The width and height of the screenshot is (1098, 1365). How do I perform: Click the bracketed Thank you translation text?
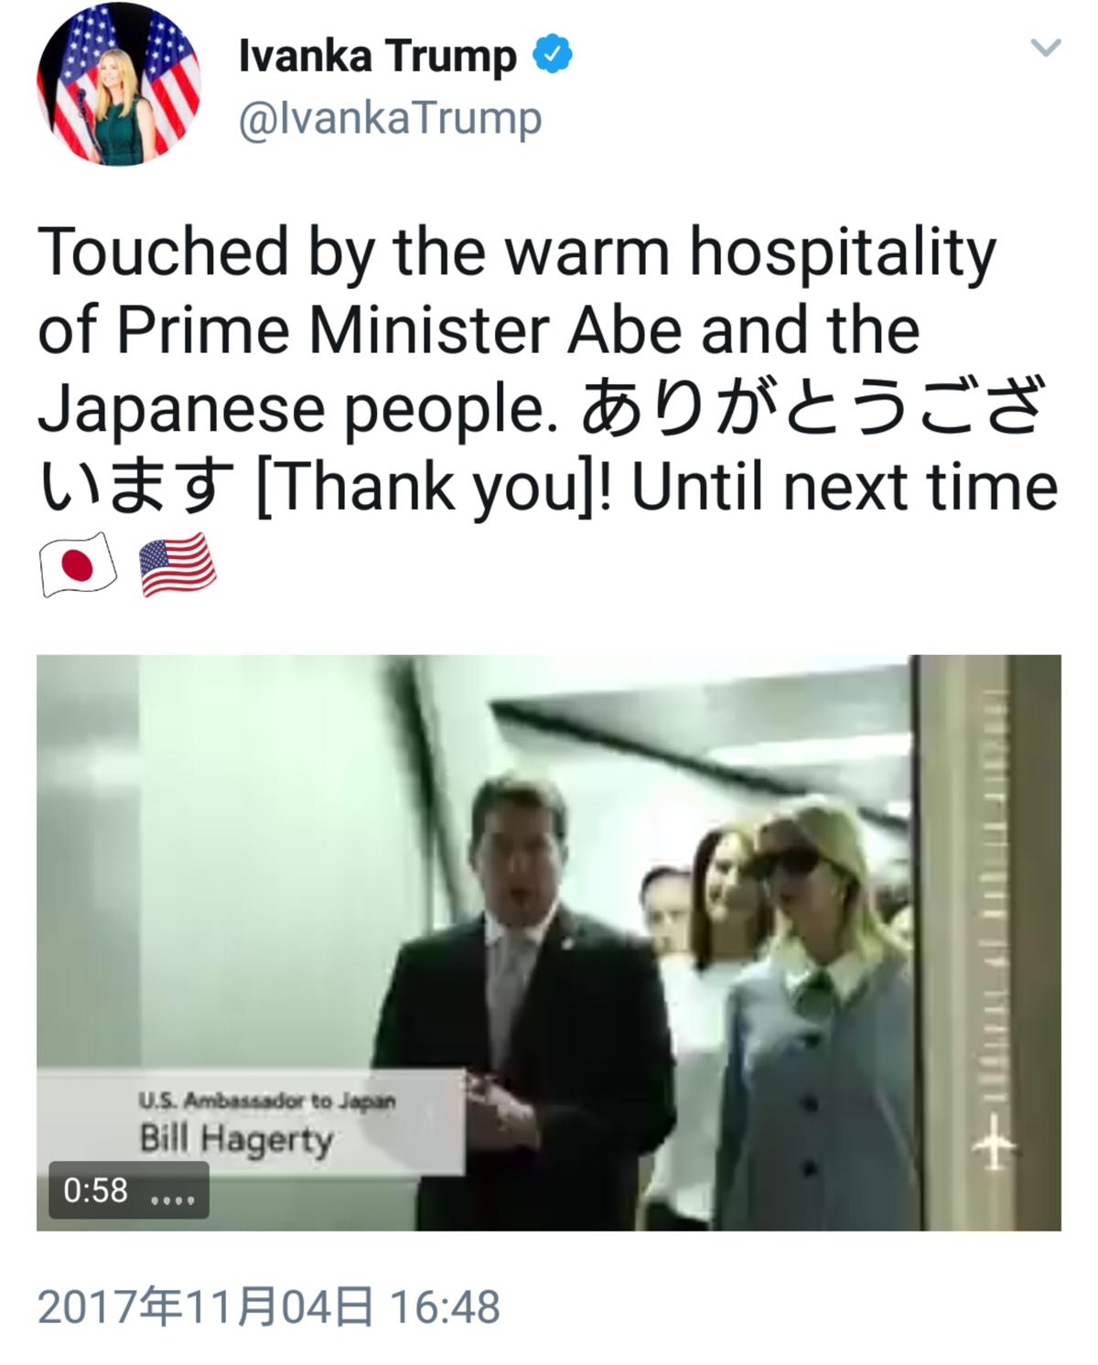coord(428,487)
